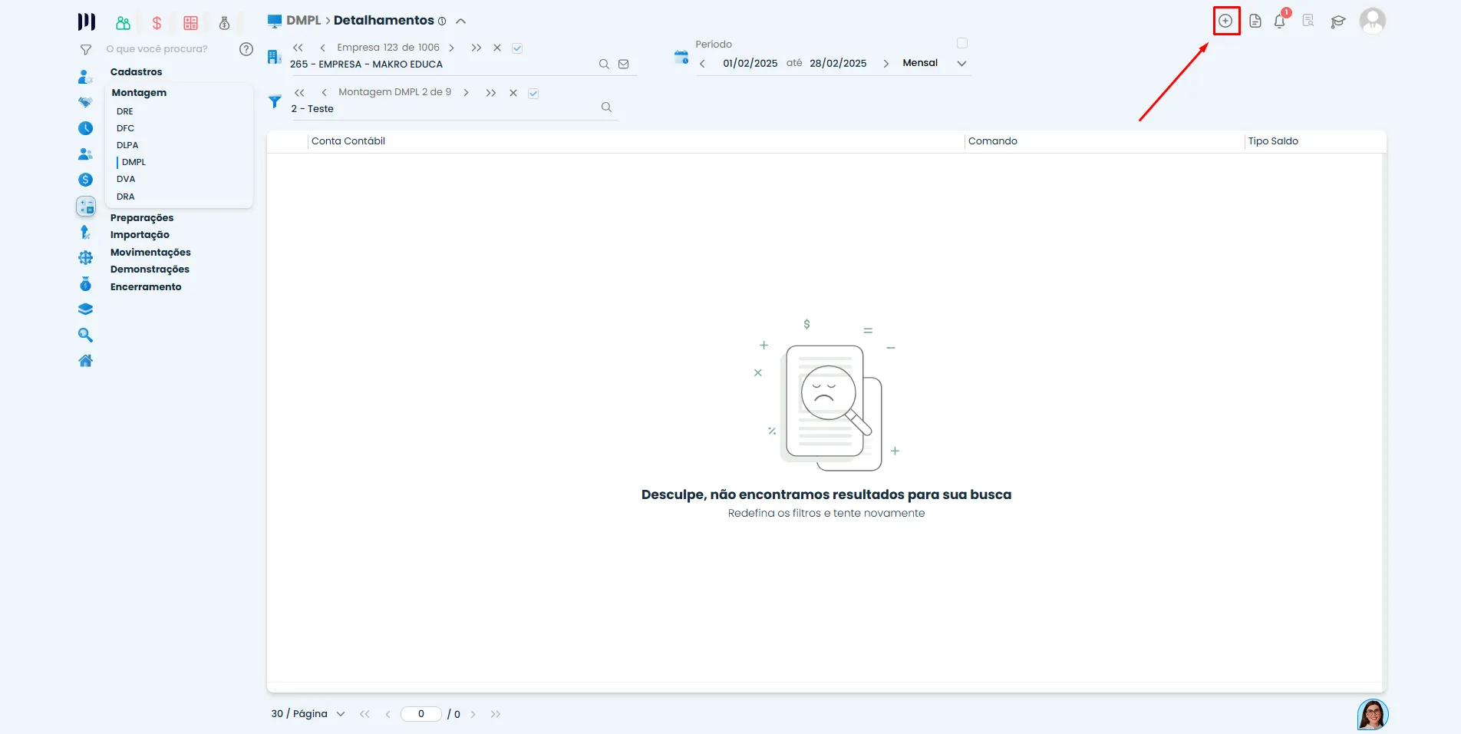Jump to last Montagem DMPL record
Viewport: 1461px width, 734px height.
(x=491, y=93)
